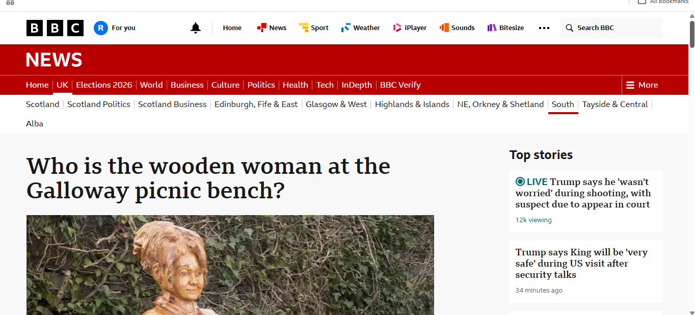Click the wooden sculpture article image

tap(230, 265)
